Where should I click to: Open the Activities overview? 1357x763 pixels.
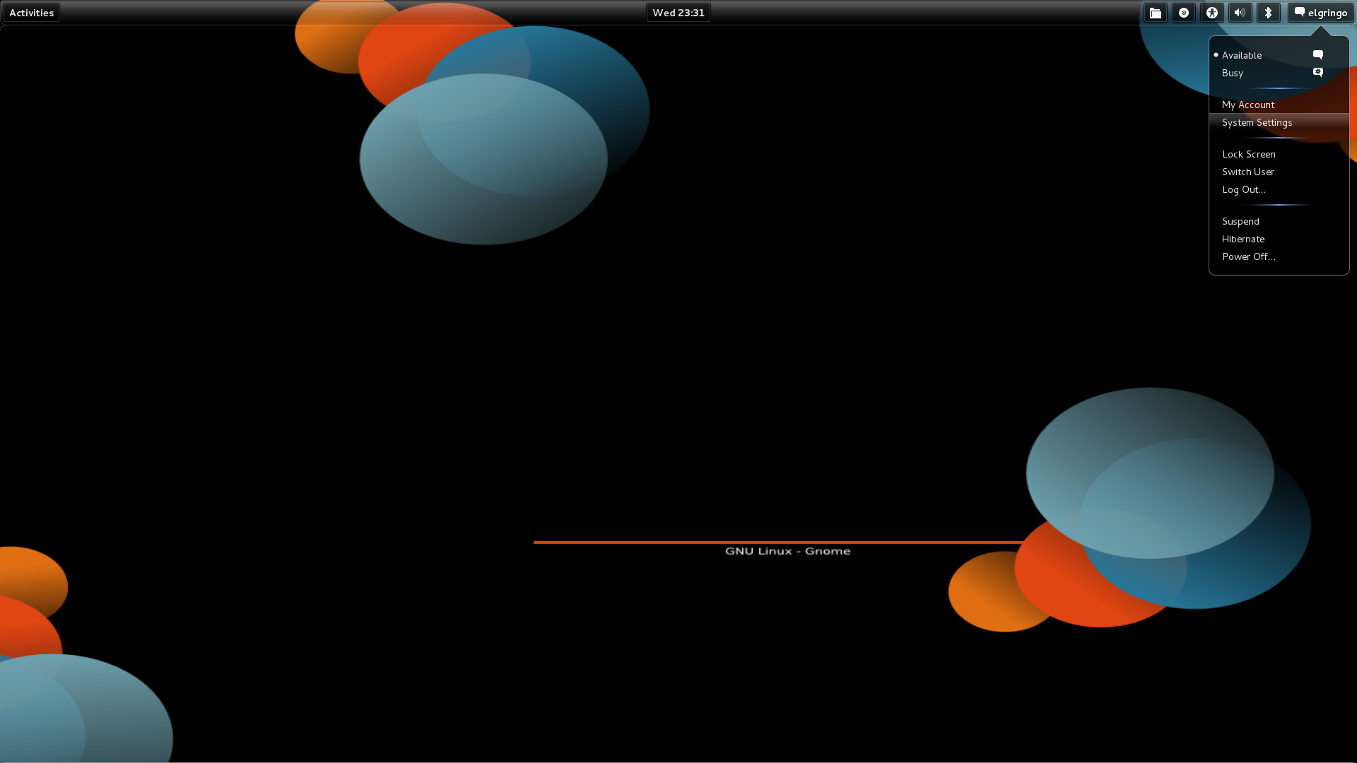(31, 13)
